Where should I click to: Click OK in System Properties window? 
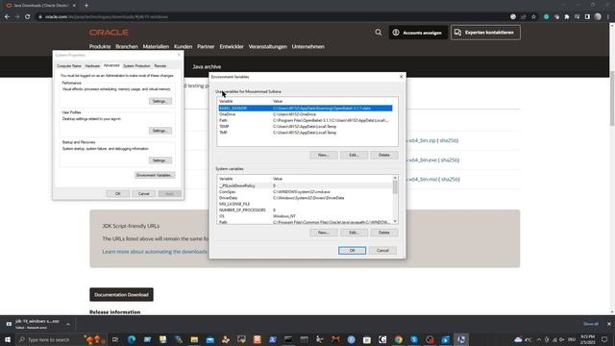[117, 194]
